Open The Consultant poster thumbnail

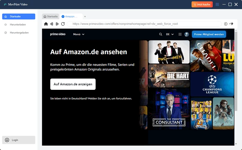point(169,109)
